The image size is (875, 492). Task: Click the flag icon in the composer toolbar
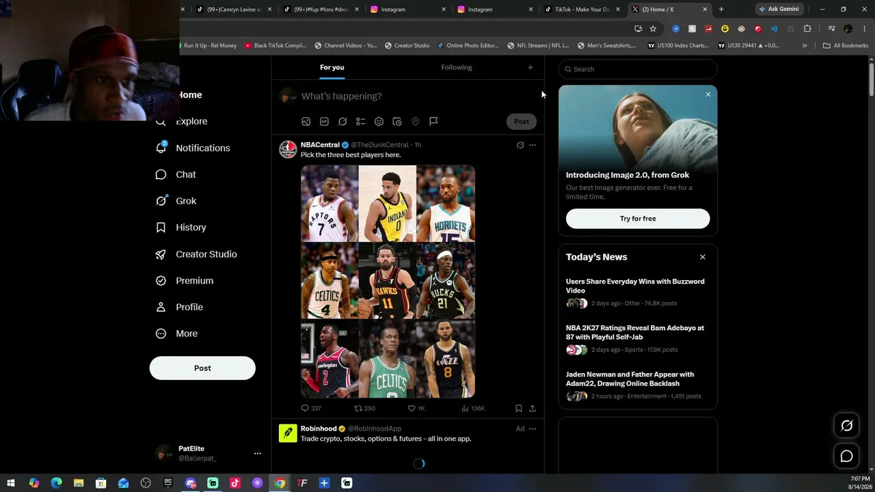(x=433, y=122)
